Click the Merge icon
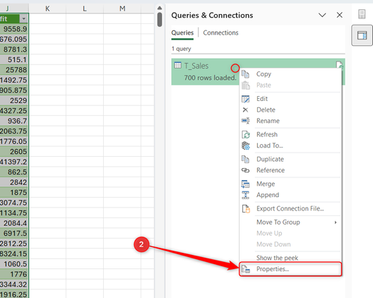 coord(246,184)
